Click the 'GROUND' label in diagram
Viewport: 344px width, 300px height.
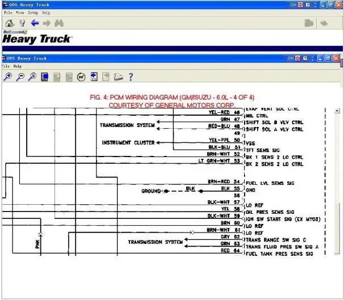(151, 191)
